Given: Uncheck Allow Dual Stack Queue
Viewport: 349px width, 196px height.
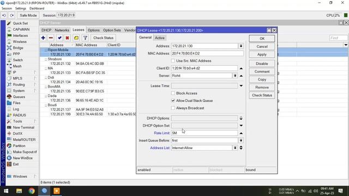Looking at the screenshot, I should [173, 100].
